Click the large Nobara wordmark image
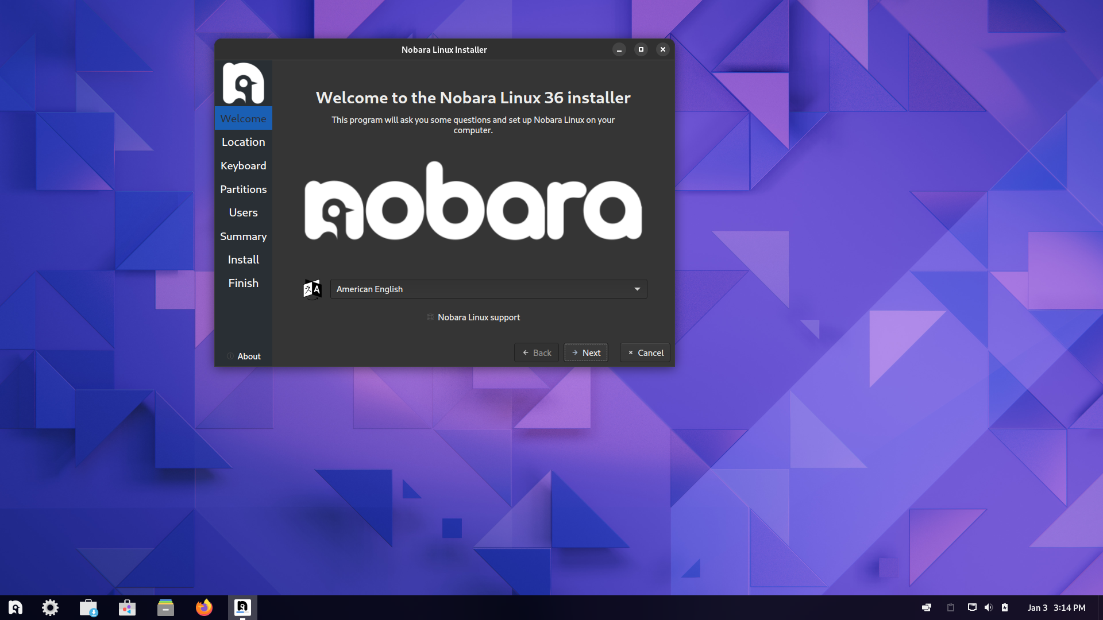Image resolution: width=1103 pixels, height=620 pixels. click(x=473, y=200)
